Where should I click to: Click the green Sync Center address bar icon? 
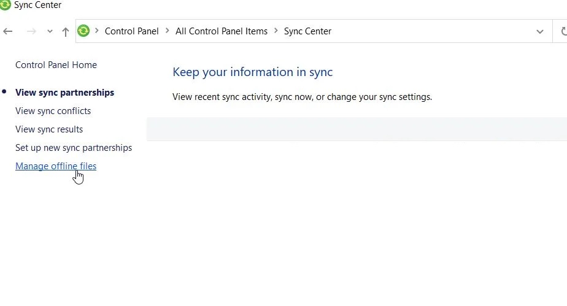click(83, 31)
